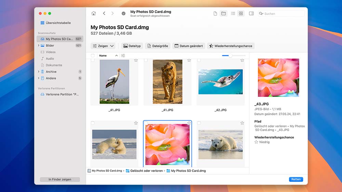Viewport: 342px width, 192px height.
Task: Open Übersichtstabelle in the sidebar
Action: 58,23
